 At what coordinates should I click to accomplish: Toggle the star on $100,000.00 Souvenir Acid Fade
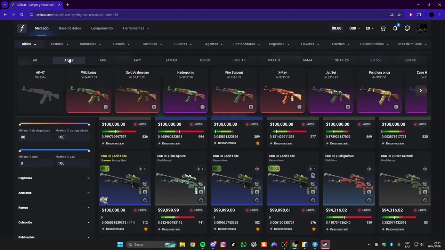pyautogui.click(x=146, y=229)
